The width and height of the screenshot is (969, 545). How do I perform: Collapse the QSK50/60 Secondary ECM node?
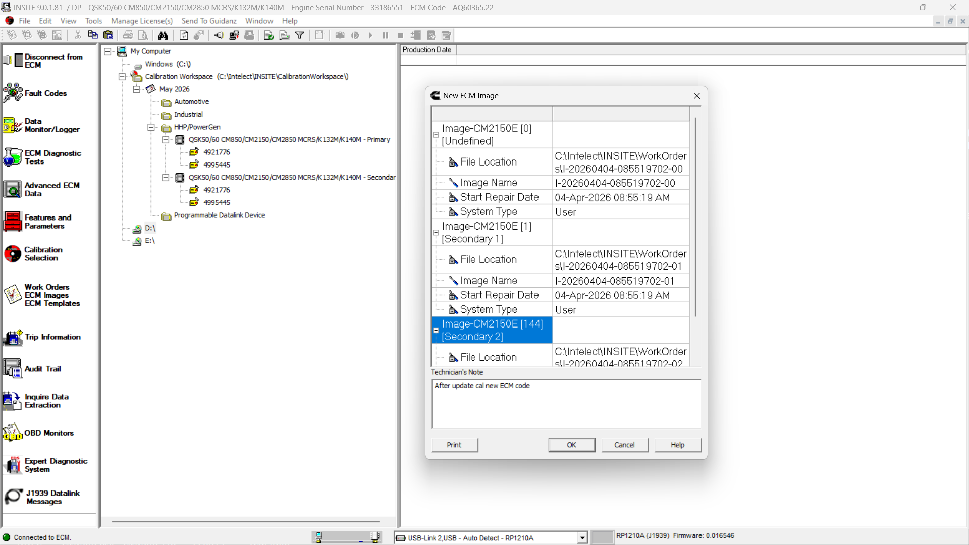(166, 178)
